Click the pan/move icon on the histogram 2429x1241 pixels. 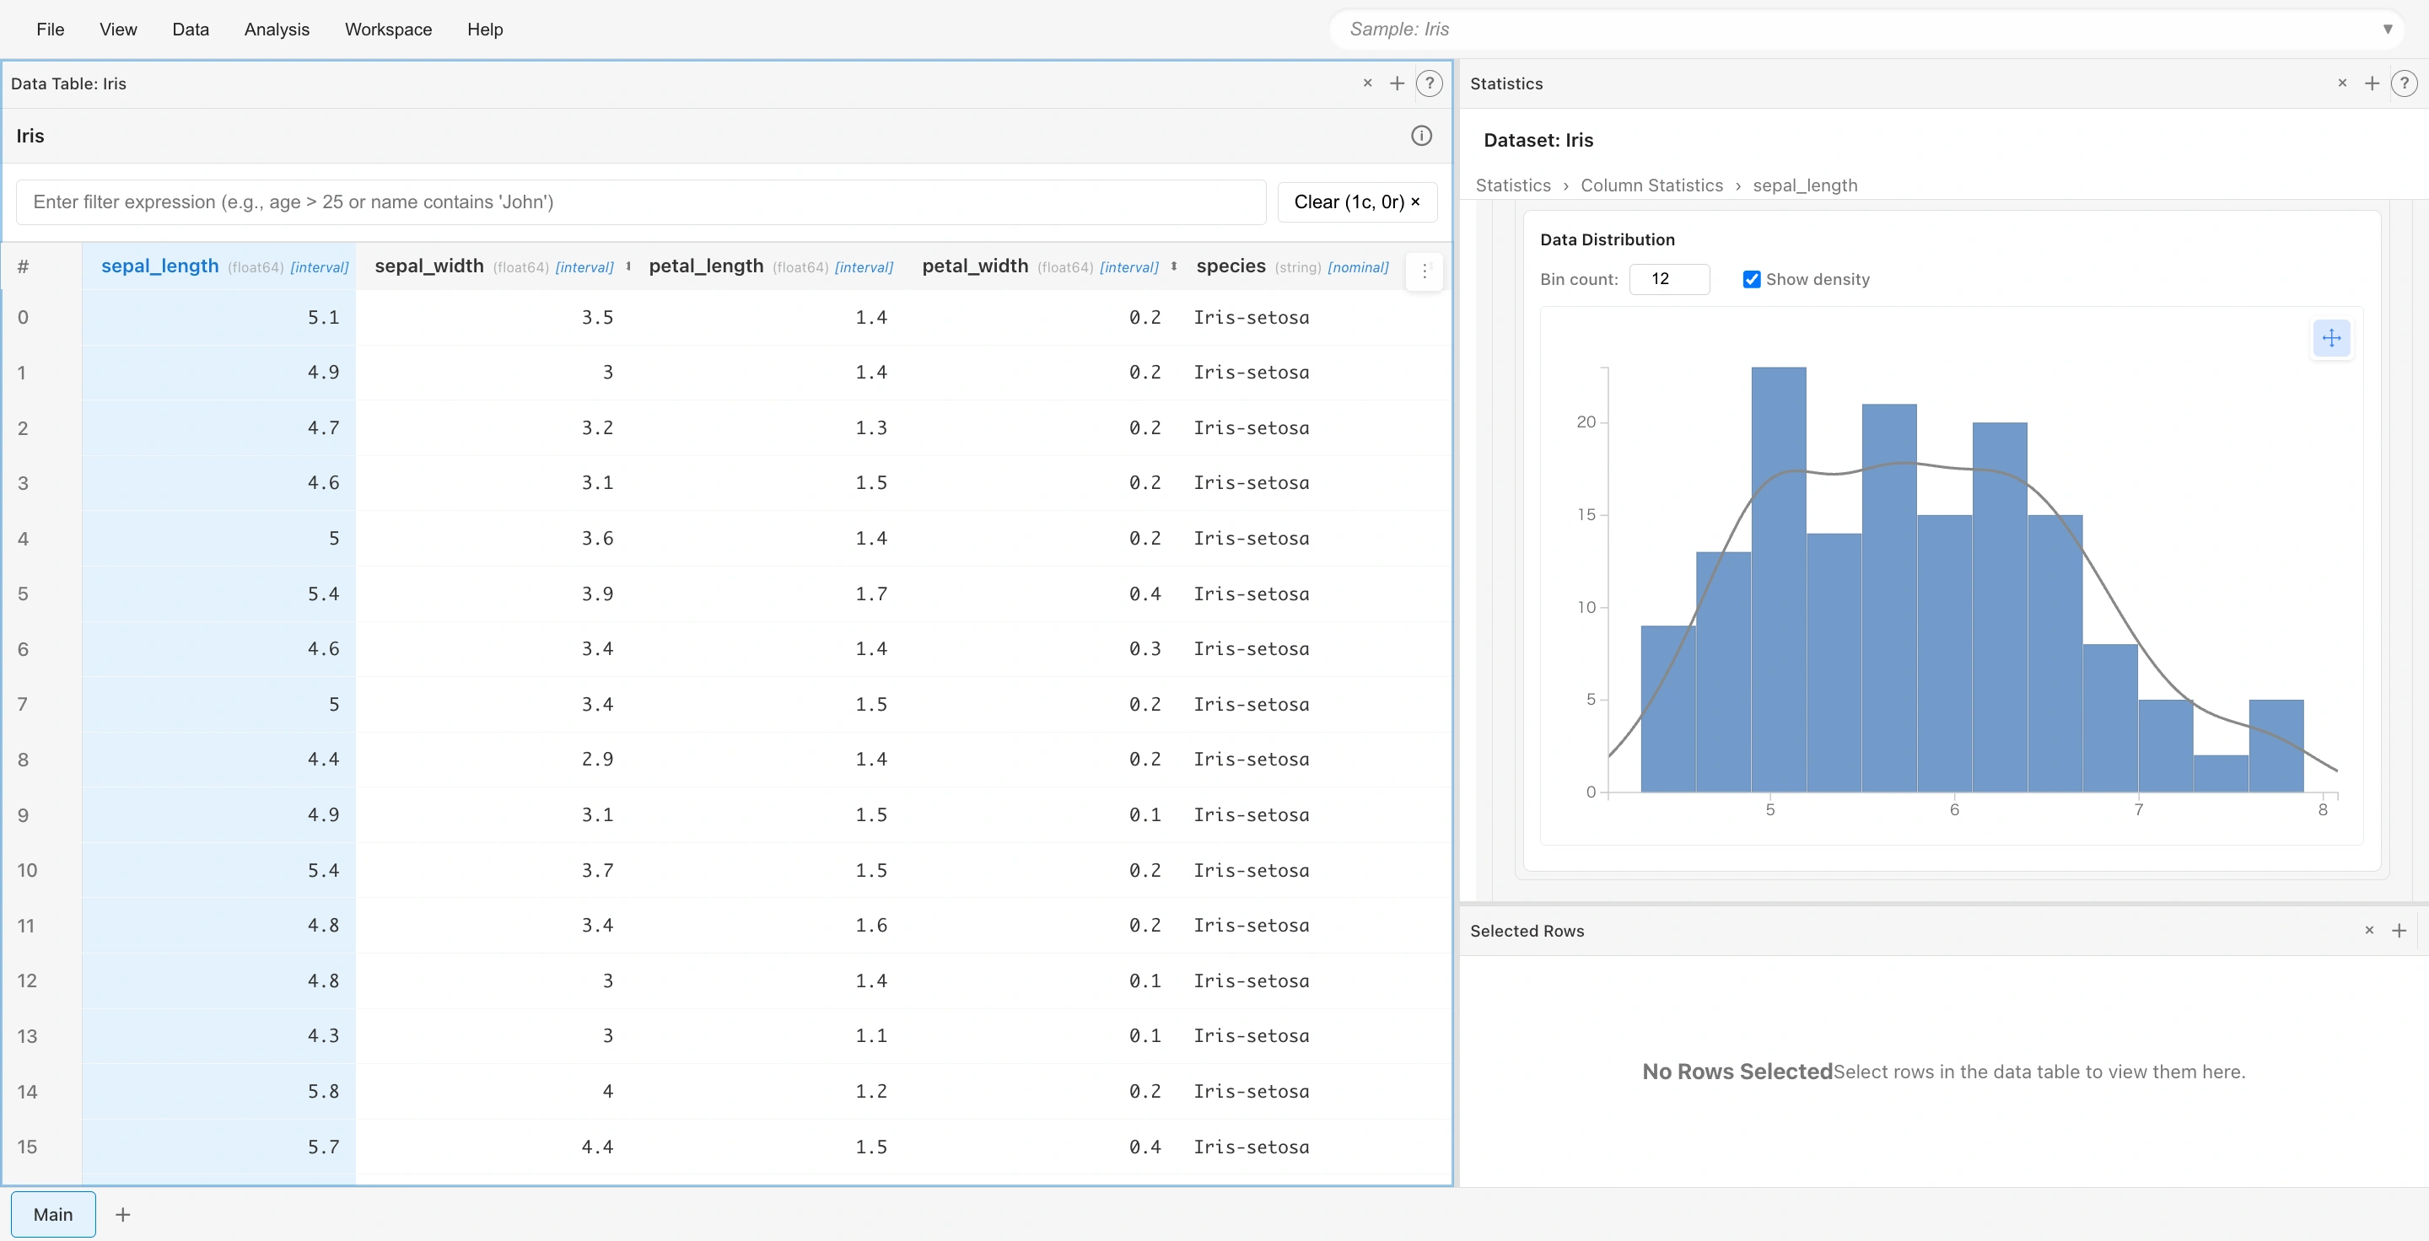[2331, 338]
